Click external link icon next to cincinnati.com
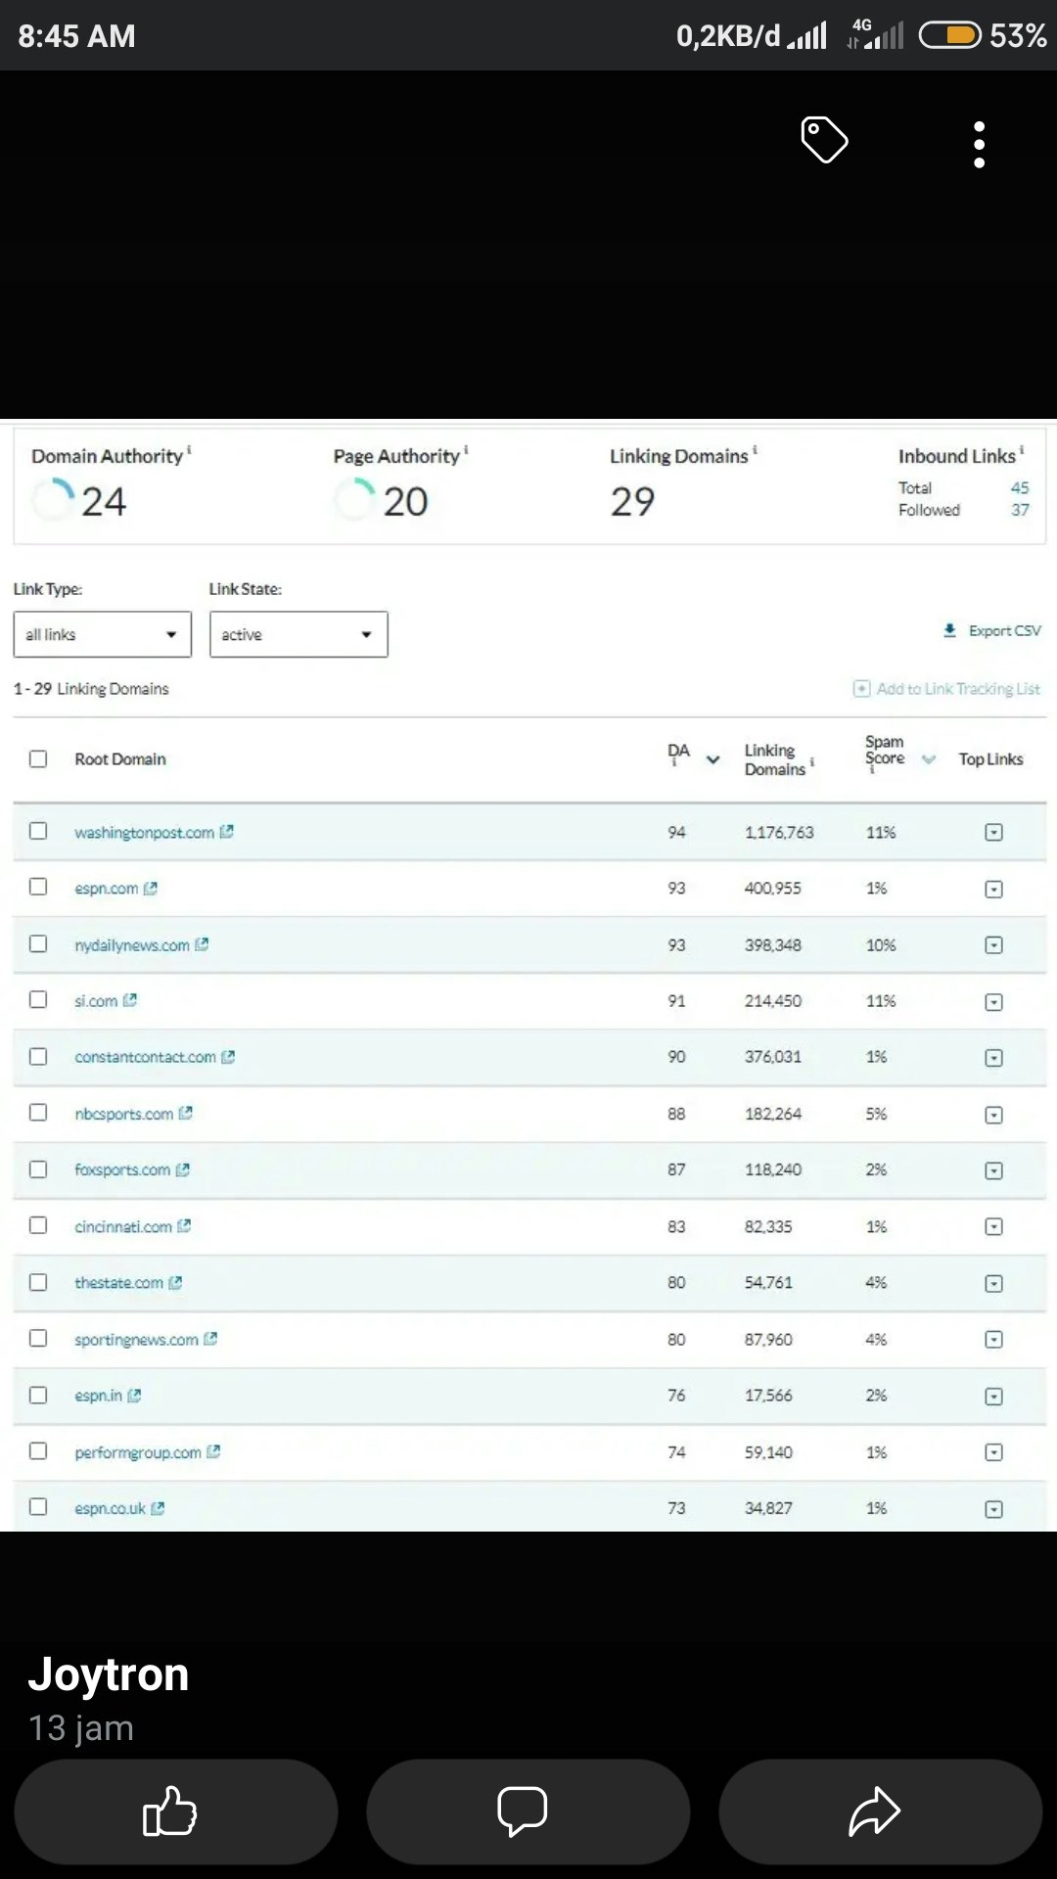The width and height of the screenshot is (1057, 1879). tap(184, 1225)
